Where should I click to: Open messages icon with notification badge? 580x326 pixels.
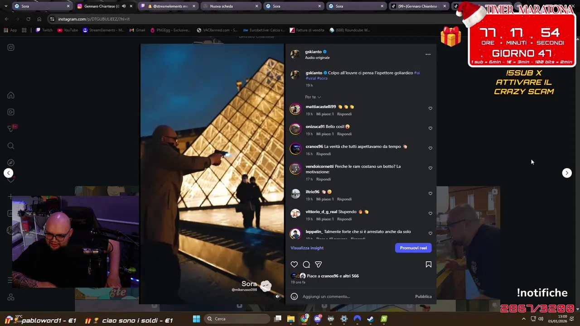coord(11,129)
